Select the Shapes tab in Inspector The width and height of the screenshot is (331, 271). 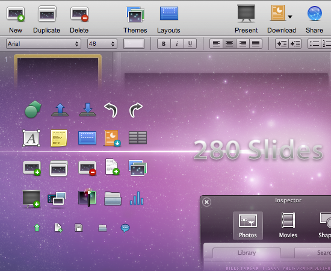pos(324,226)
